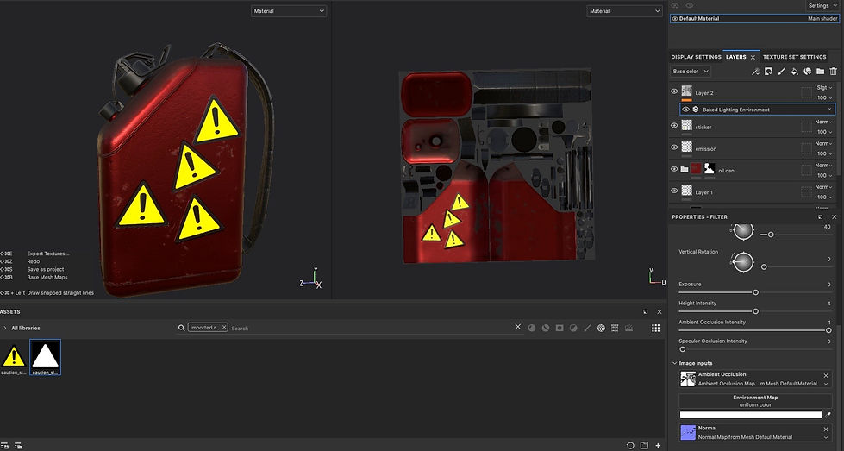Select the yellow caution sign asset thumbnail

pos(14,357)
